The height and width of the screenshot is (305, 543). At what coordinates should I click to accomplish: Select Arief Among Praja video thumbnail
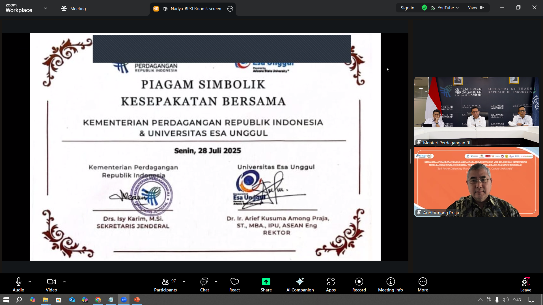(x=476, y=182)
